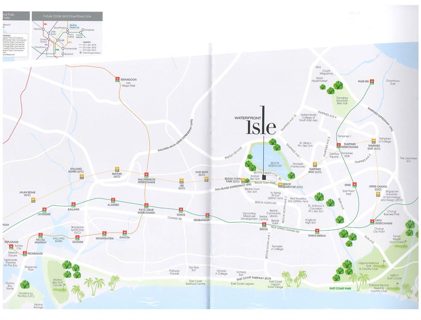Click the yellow Tampines West (U/C) station icon
This screenshot has width=421, height=320.
[x=315, y=164]
